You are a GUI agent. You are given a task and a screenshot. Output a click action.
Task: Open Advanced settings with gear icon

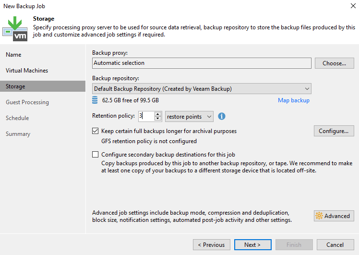[334, 216]
